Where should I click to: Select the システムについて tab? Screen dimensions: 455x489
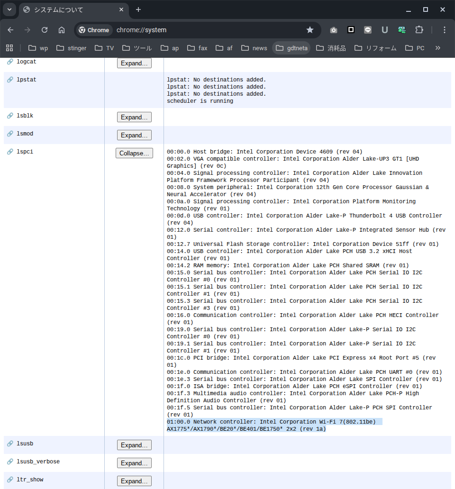[x=74, y=9]
